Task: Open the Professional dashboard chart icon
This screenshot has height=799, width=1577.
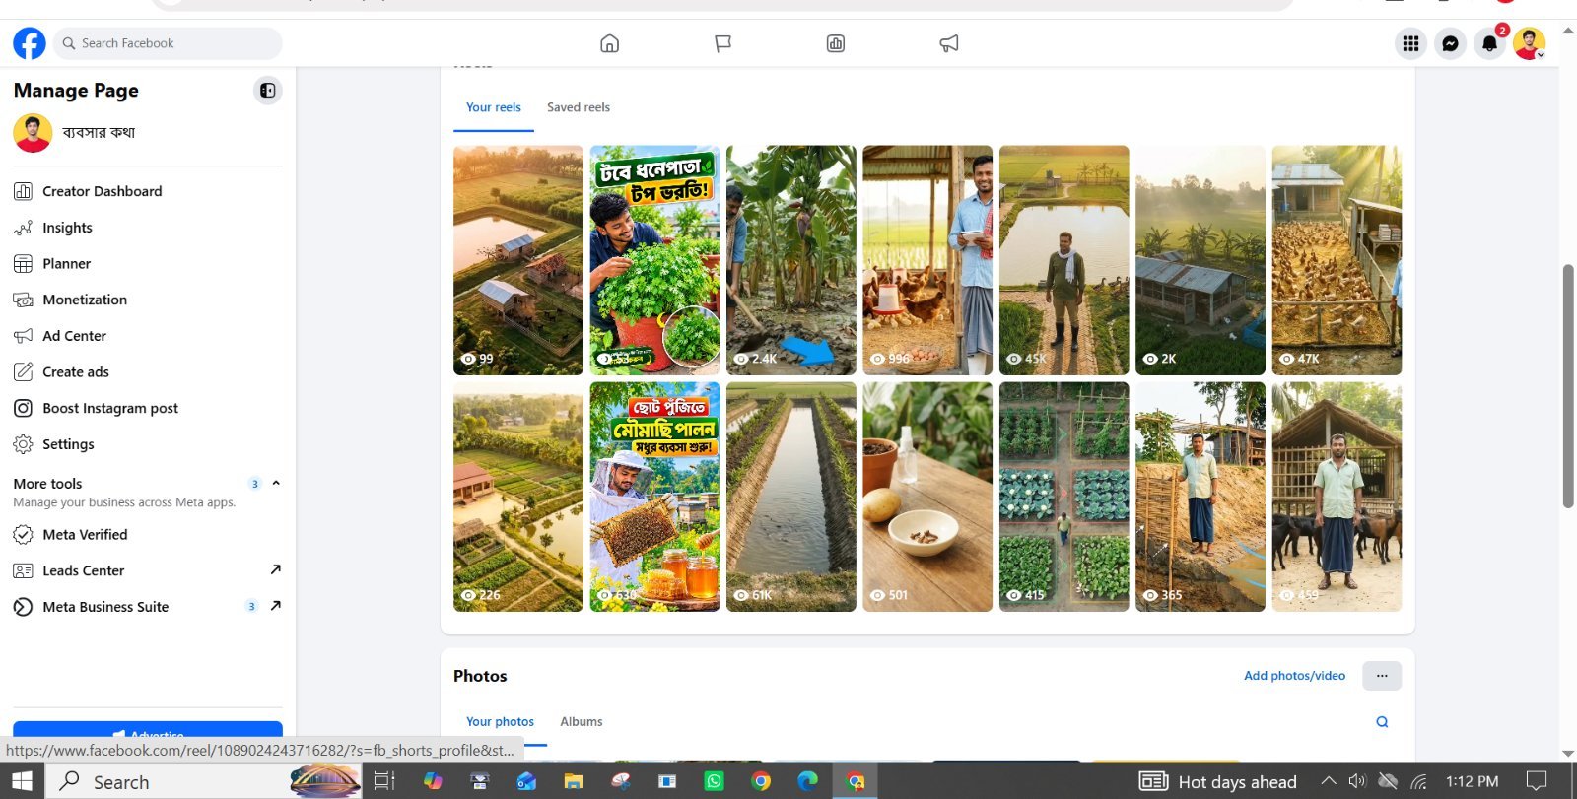Action: coord(836,43)
